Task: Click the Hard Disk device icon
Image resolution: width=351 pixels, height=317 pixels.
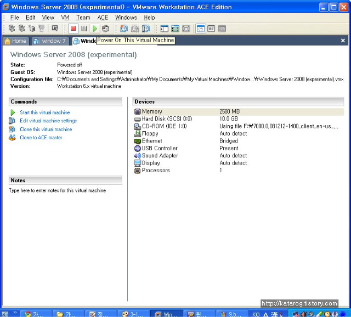Action: (138, 119)
